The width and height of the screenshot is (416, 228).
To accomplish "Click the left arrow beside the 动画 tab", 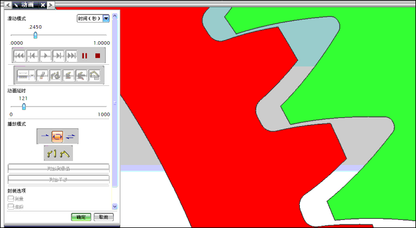I will pos(7,5).
